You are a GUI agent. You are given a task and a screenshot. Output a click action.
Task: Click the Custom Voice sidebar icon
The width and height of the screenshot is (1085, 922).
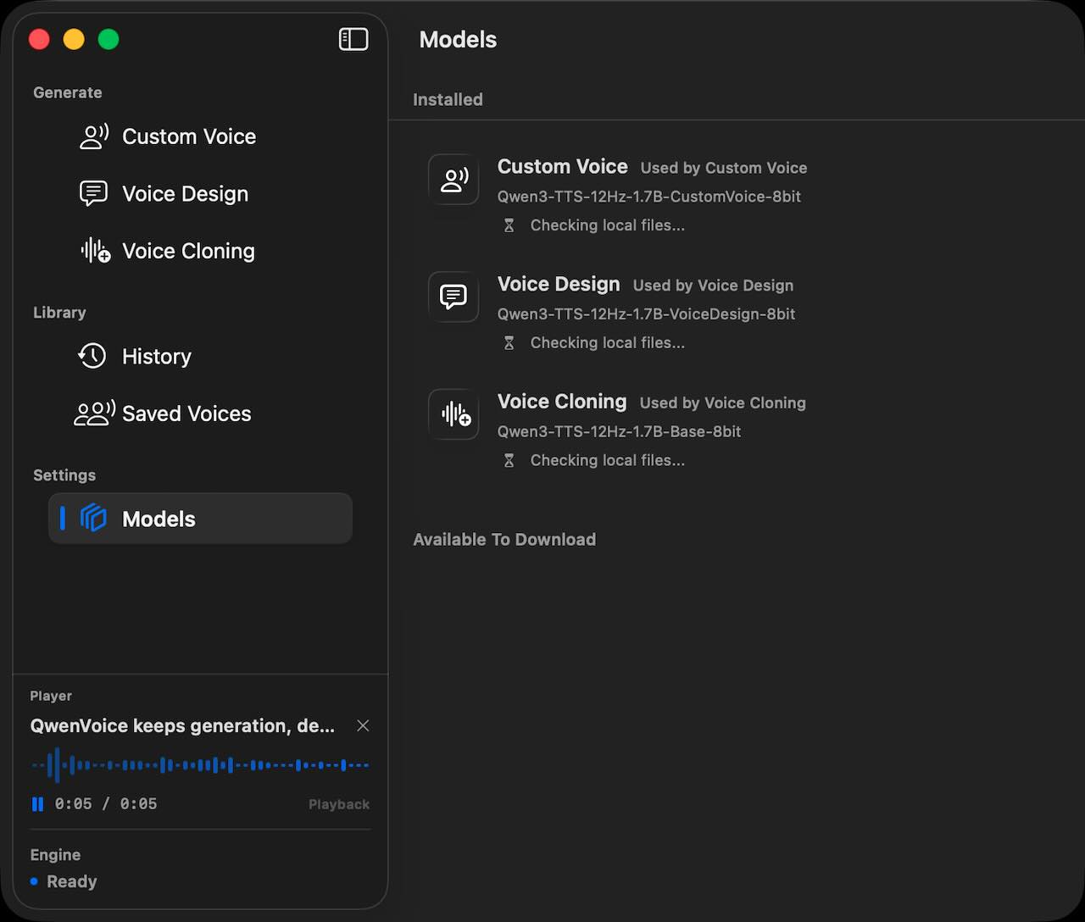tap(94, 136)
